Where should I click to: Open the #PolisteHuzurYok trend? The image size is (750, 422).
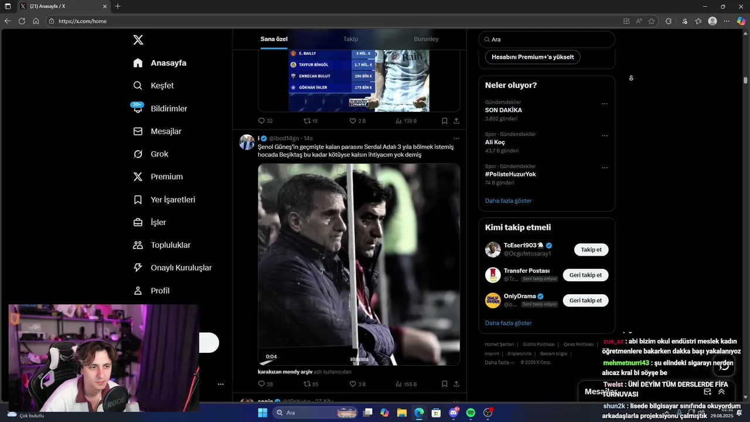[x=510, y=174]
